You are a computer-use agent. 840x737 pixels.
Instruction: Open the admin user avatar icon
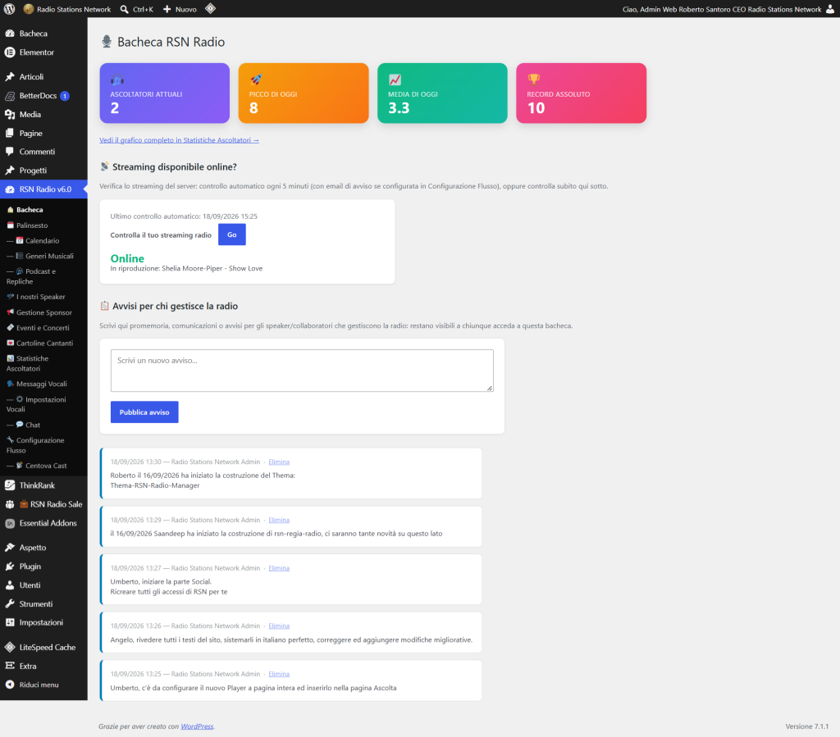tap(830, 9)
